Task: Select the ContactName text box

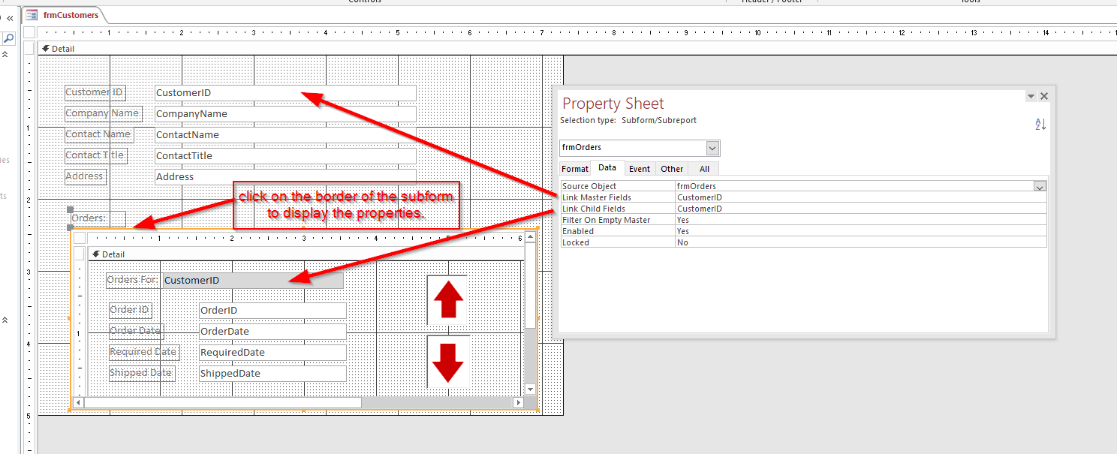Action: (285, 135)
